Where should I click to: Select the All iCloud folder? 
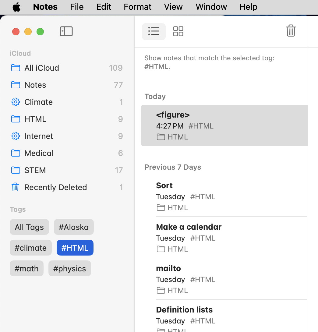[x=67, y=68]
